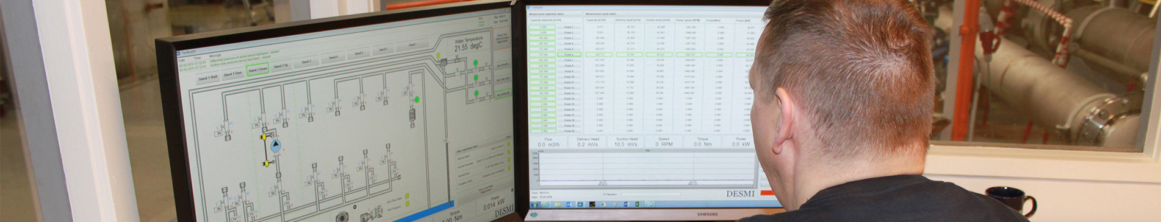The height and width of the screenshot is (222, 1161).
Task: Switch to the Stand 2 Up tab
Action: pos(281,66)
